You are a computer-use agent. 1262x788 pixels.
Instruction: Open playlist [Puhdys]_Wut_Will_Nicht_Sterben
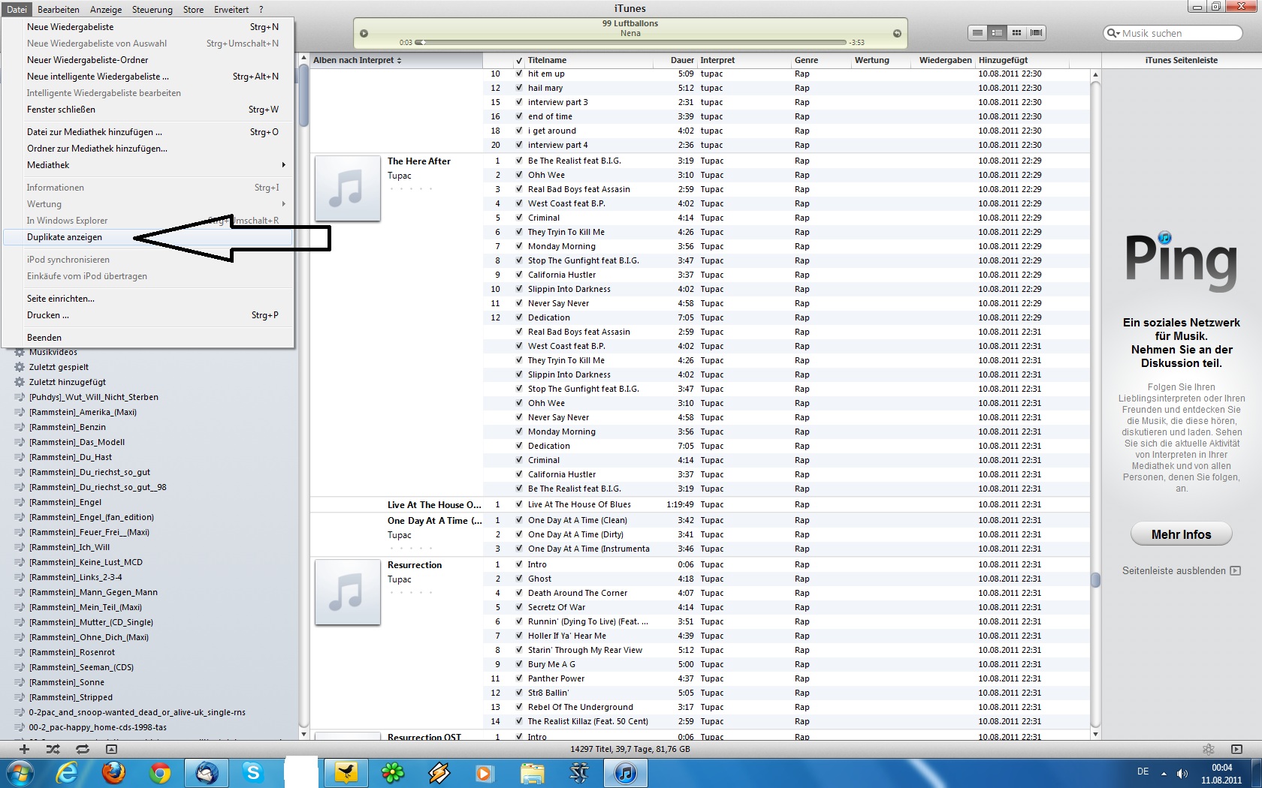click(94, 397)
